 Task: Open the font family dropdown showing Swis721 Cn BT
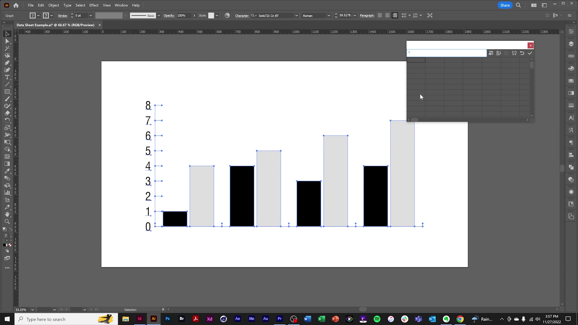tap(297, 15)
